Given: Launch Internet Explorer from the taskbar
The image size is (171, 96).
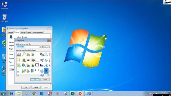Looking at the screenshot, I should coord(11,94).
